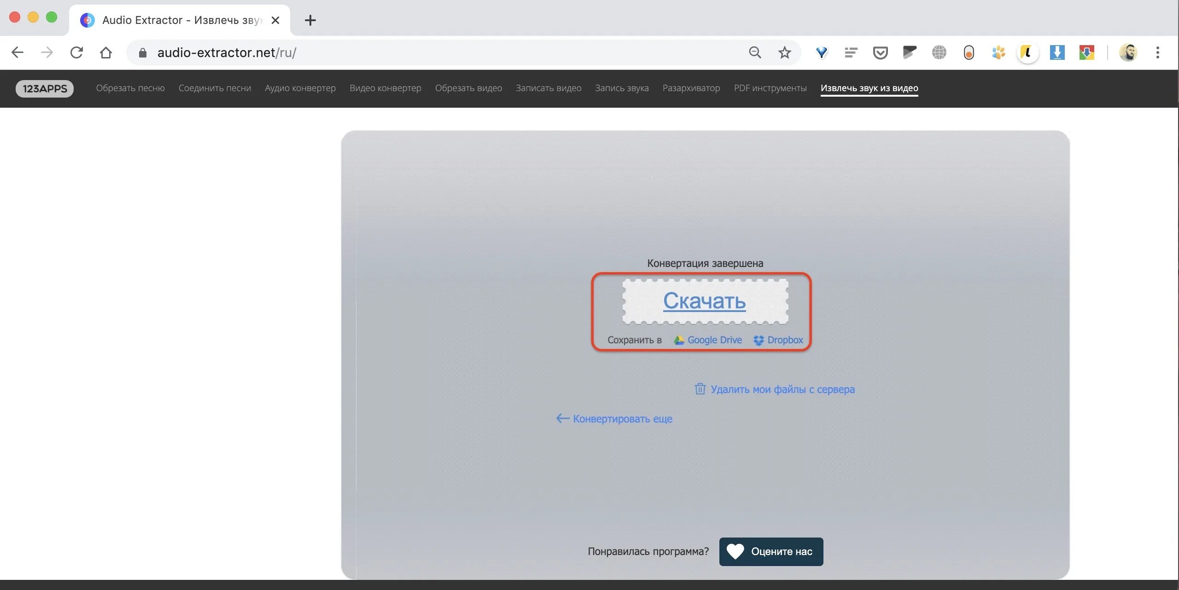Click the Google Drive icon
The image size is (1179, 590).
click(x=679, y=340)
